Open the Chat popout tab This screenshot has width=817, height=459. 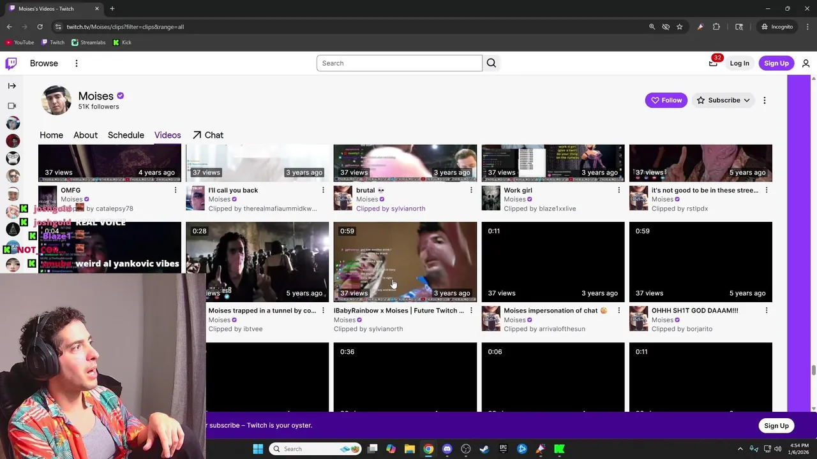pos(208,135)
